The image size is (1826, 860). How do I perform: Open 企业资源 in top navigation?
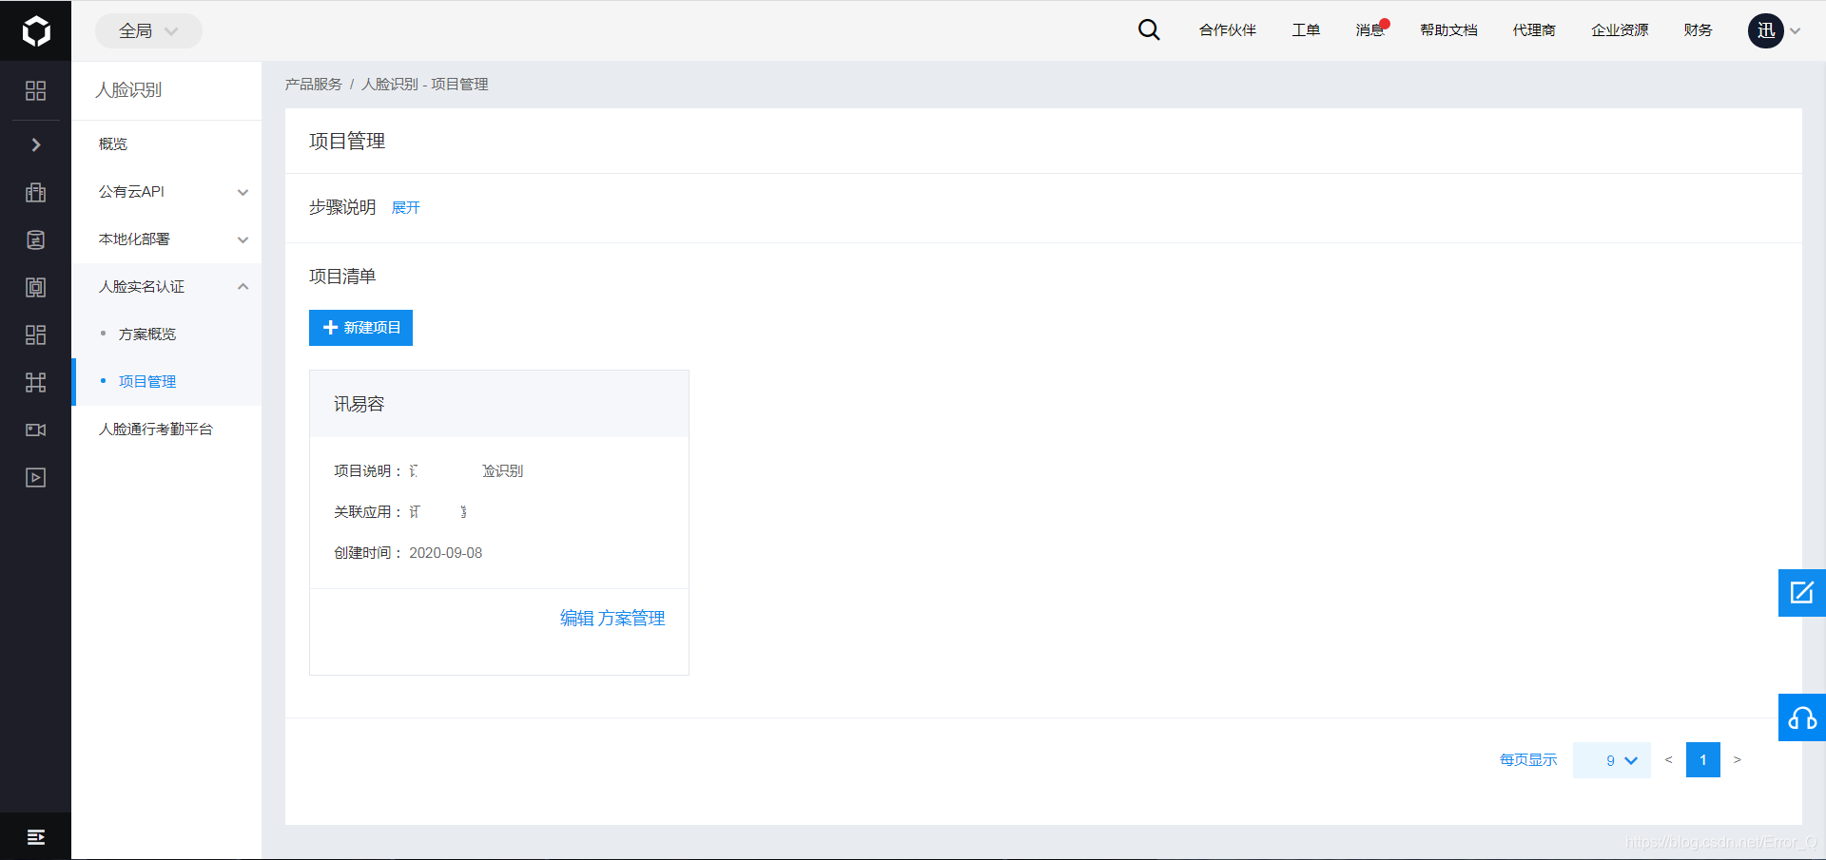click(x=1620, y=30)
